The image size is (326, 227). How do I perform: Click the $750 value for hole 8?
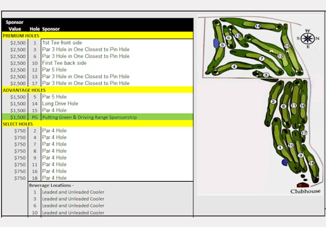tap(20, 151)
